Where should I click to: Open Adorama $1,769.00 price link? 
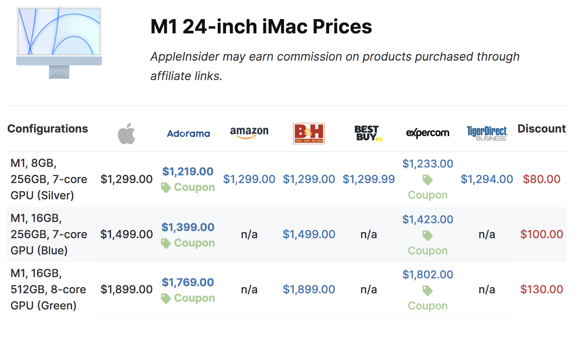tap(188, 282)
